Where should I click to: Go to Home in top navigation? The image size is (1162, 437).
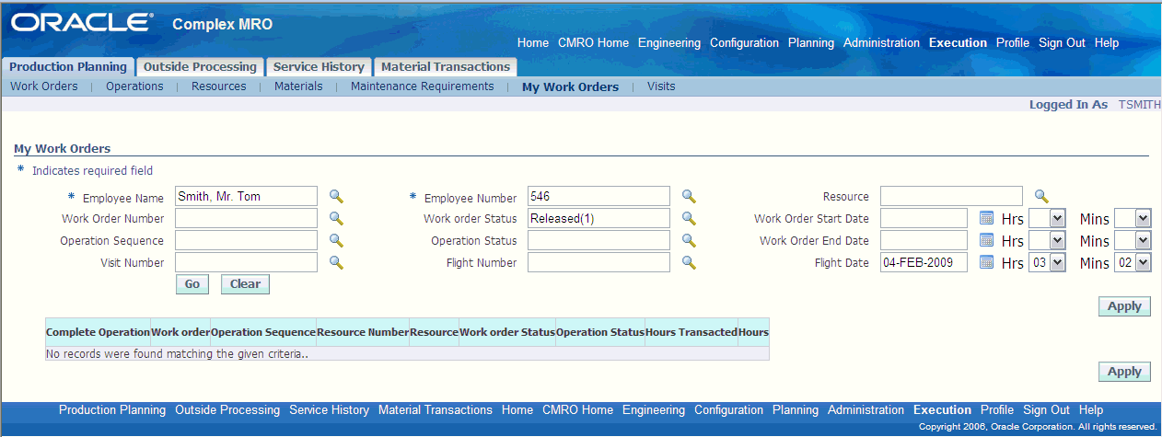click(533, 42)
